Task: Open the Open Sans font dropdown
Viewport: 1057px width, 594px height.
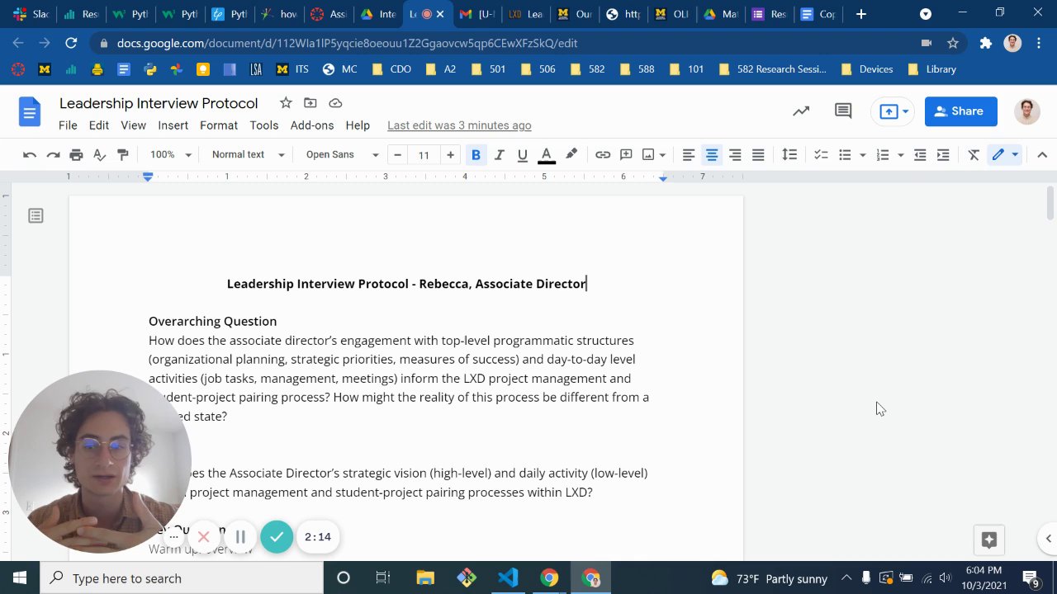Action: coord(342,154)
